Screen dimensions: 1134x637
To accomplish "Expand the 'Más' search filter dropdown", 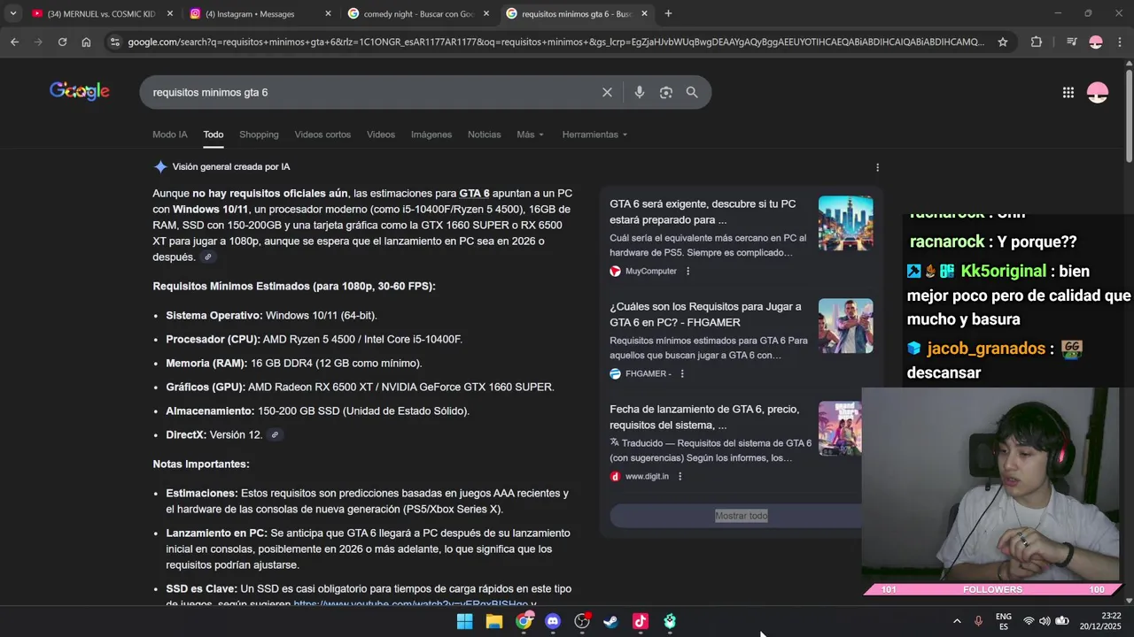I will point(530,134).
